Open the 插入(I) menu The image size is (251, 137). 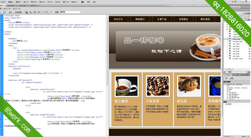pyautogui.click(x=26, y=2)
